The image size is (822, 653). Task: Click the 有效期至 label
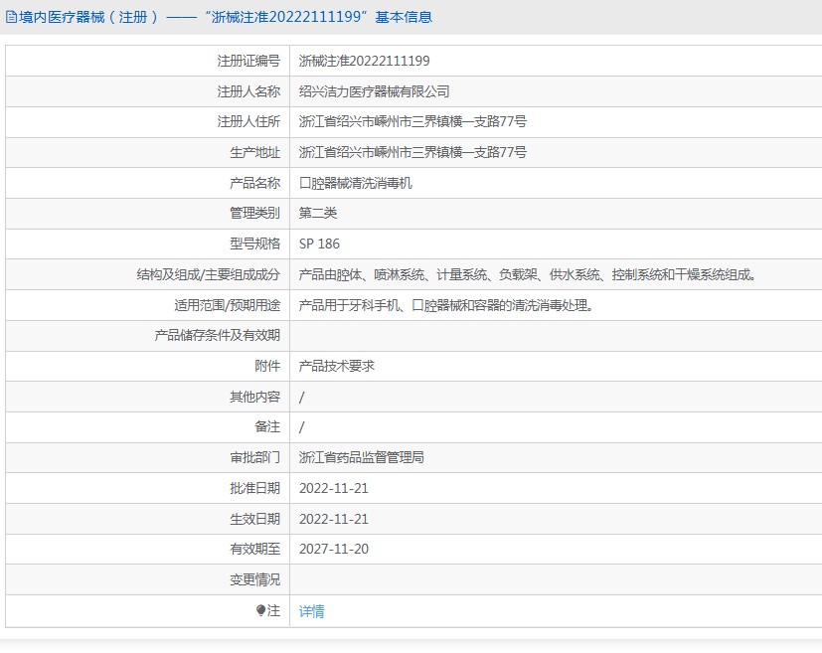tap(254, 549)
